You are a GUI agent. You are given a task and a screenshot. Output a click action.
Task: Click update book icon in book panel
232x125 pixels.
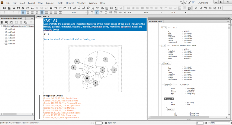coord(26,22)
